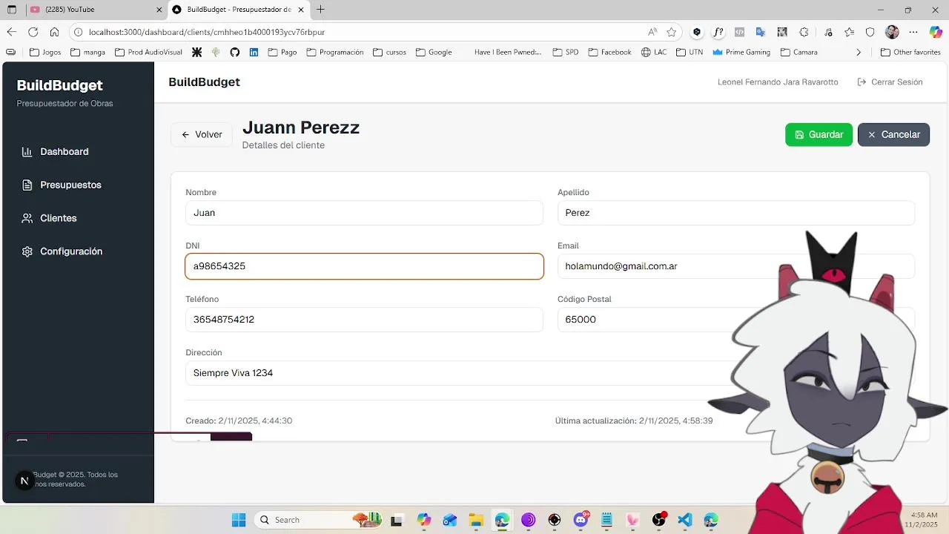Screen dimensions: 949x534
Task: Open Visual Studio Code from the taskbar
Action: coord(685,520)
